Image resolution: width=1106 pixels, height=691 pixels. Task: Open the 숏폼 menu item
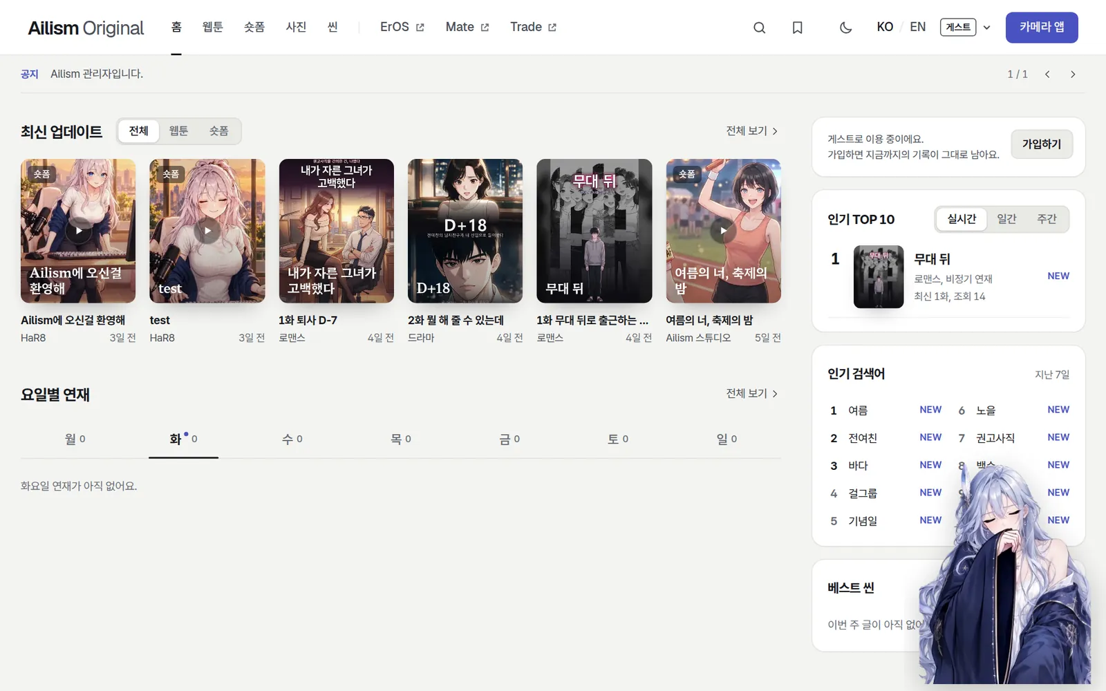(x=254, y=27)
